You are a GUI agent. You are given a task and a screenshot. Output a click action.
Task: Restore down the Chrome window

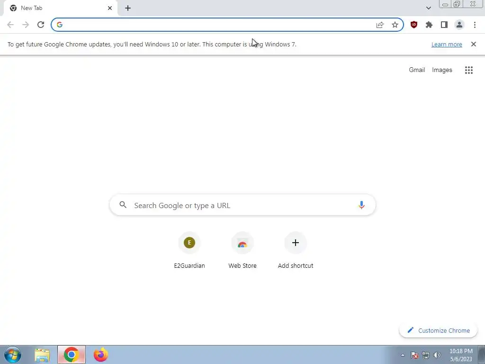point(457,4)
